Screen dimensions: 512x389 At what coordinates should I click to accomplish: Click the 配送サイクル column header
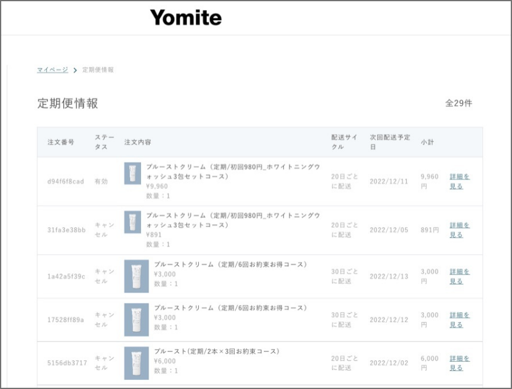(x=344, y=142)
